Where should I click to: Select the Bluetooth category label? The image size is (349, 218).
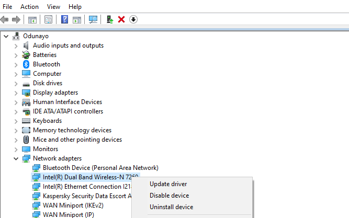pyautogui.click(x=47, y=64)
